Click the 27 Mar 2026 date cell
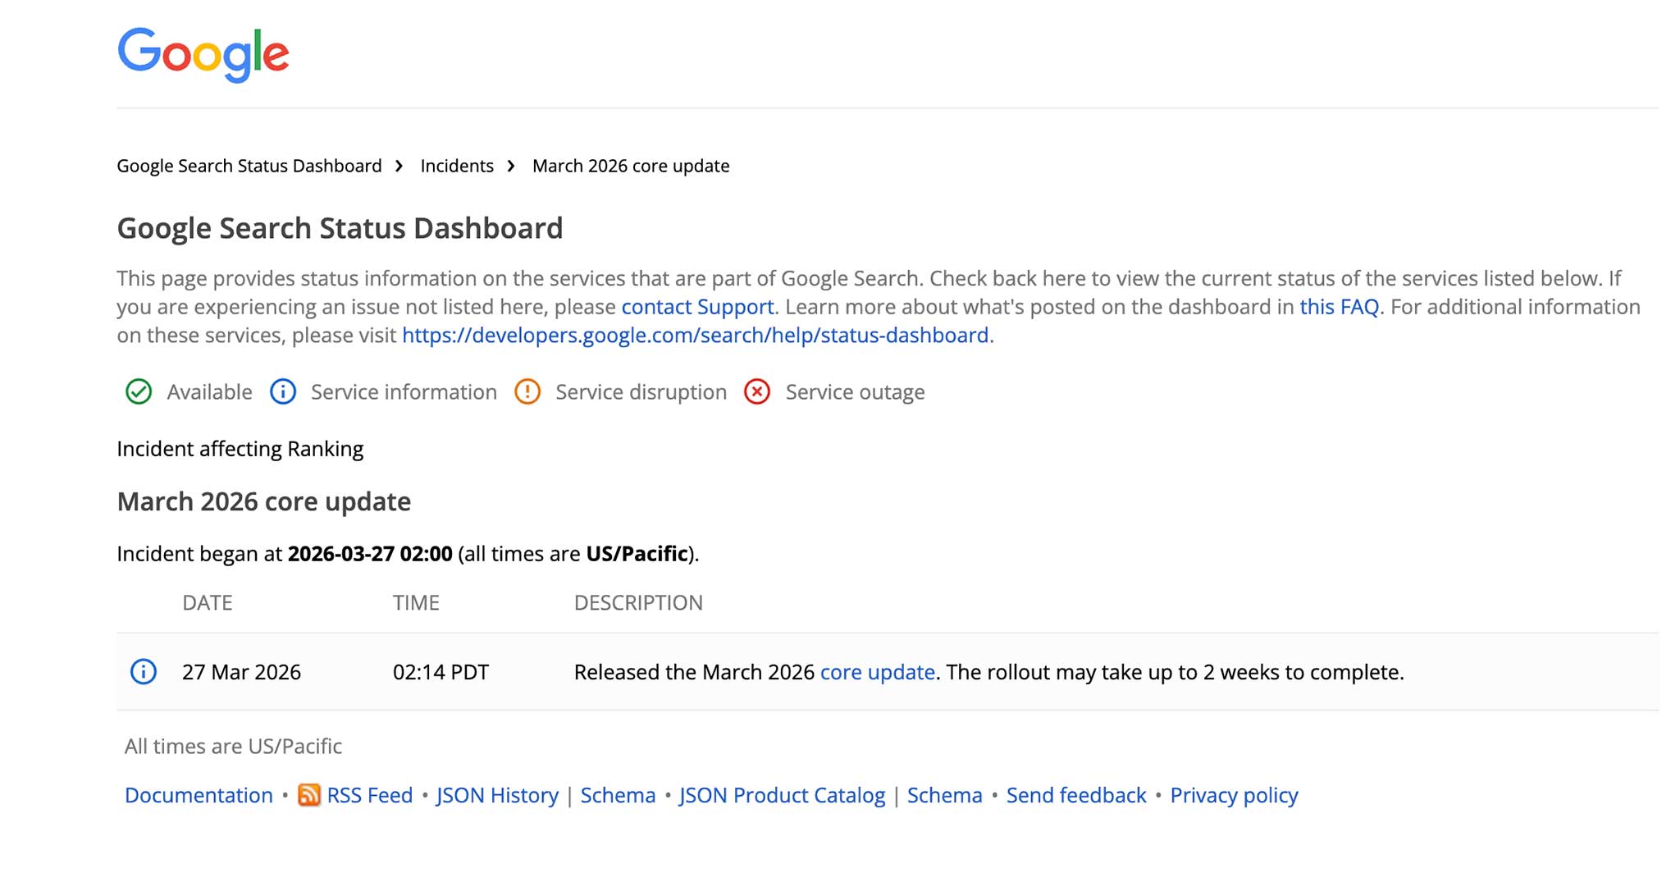The width and height of the screenshot is (1680, 887). pos(241,672)
